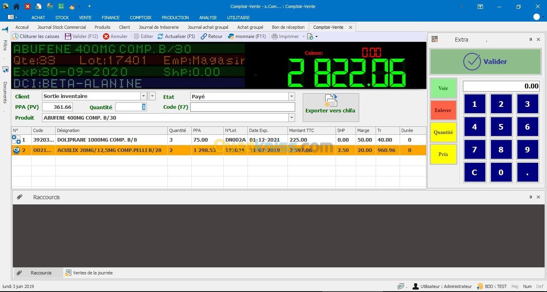Screen dimensions: 547x292
Task: Click into the Code (F7) input field
Action: pyautogui.click(x=242, y=107)
